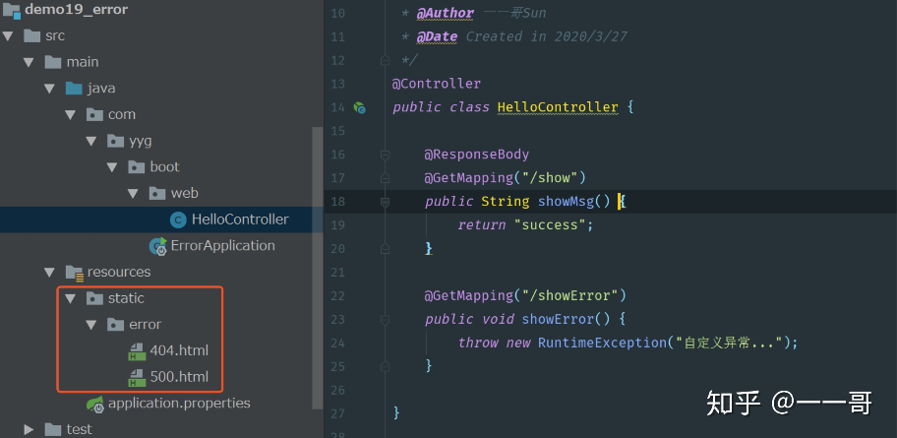This screenshot has height=438, width=897.
Task: Click the demo19_error module icon
Action: pos(12,10)
